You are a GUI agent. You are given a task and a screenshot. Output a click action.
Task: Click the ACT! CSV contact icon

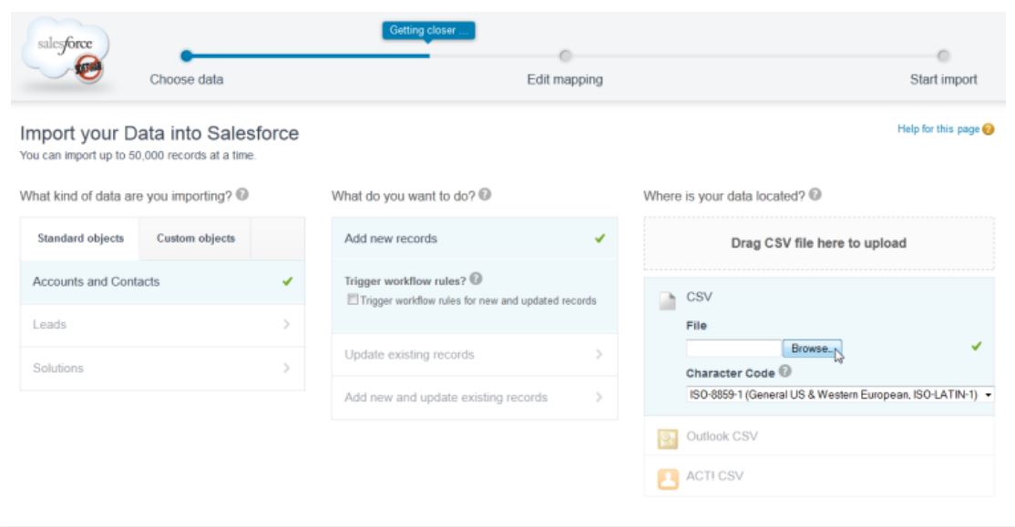pos(667,479)
